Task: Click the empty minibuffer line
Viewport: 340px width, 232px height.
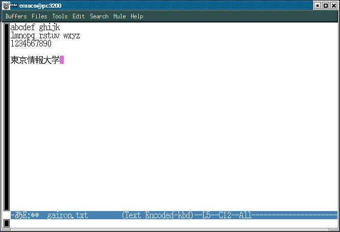Action: tap(174, 223)
